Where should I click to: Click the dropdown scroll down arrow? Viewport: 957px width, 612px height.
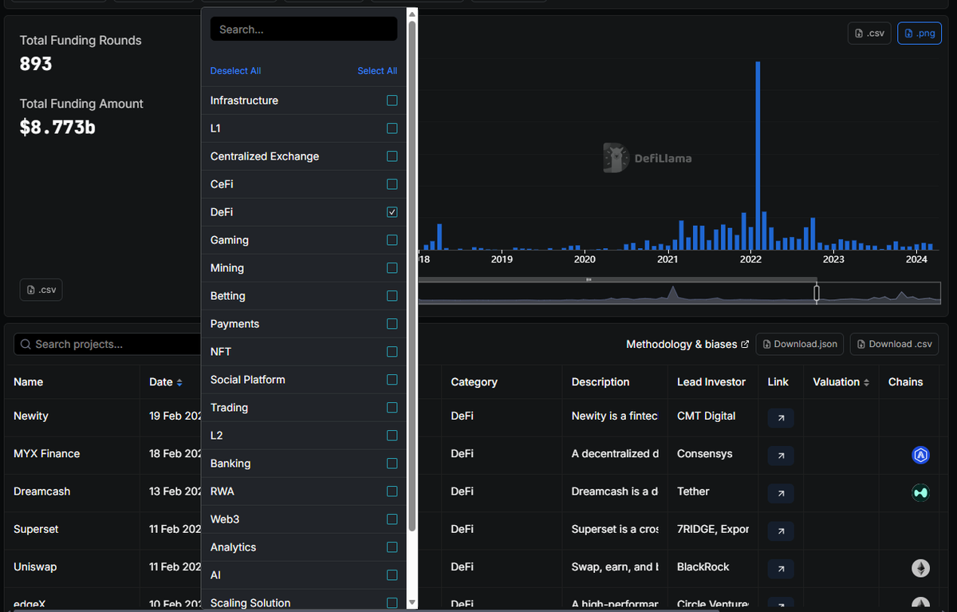pyautogui.click(x=412, y=602)
